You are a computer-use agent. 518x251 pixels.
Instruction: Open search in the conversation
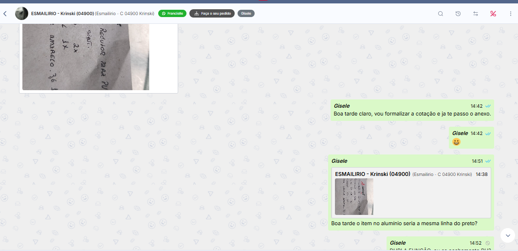tap(441, 14)
